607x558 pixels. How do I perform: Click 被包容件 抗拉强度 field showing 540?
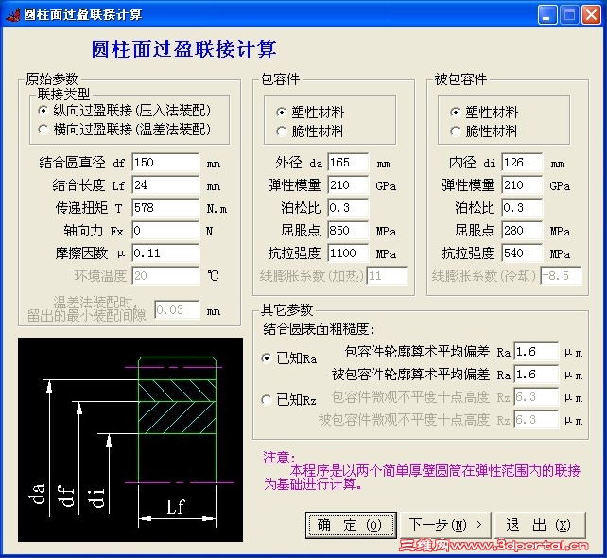(x=522, y=253)
